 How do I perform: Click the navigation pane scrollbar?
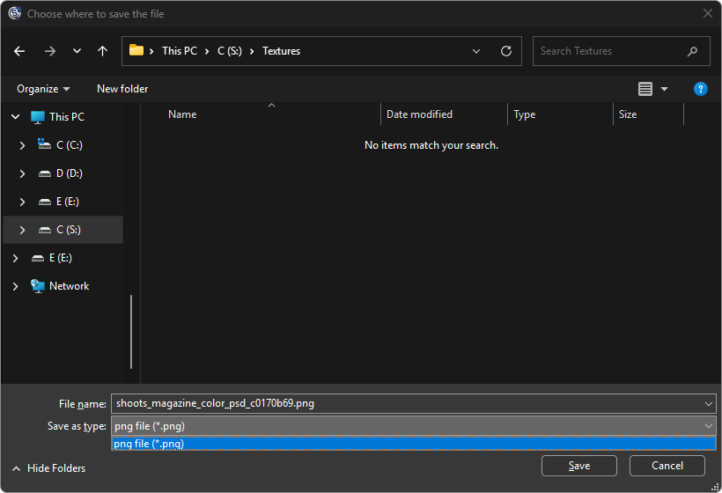coord(131,331)
